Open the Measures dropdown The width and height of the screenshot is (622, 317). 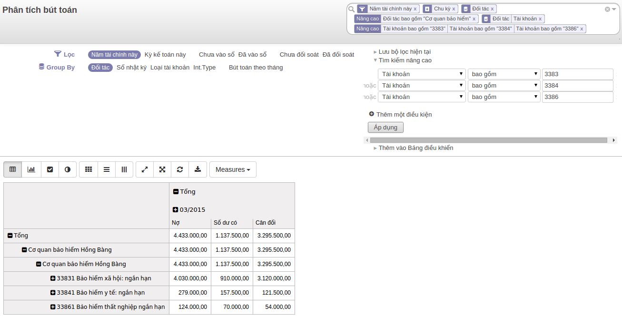tap(233, 169)
